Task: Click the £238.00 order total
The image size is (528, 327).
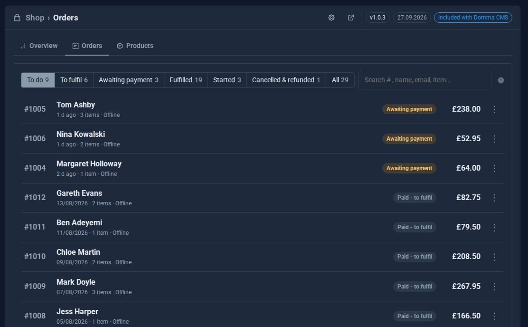Action: [x=466, y=109]
